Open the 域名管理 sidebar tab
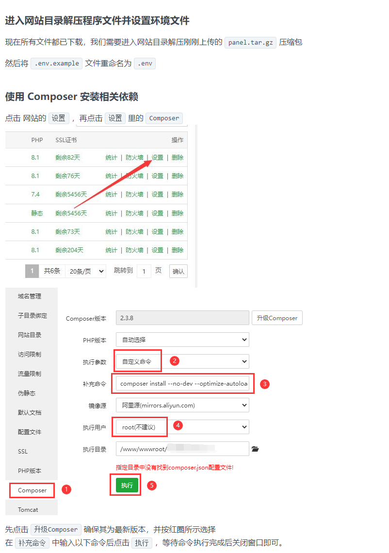 point(30,296)
